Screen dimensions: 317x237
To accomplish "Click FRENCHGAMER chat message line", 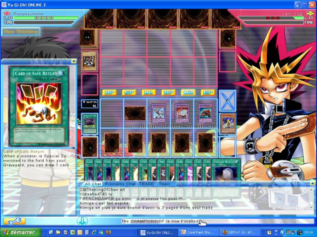I will (131, 199).
